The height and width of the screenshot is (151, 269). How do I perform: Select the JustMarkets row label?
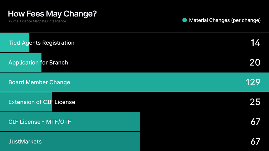(x=25, y=141)
